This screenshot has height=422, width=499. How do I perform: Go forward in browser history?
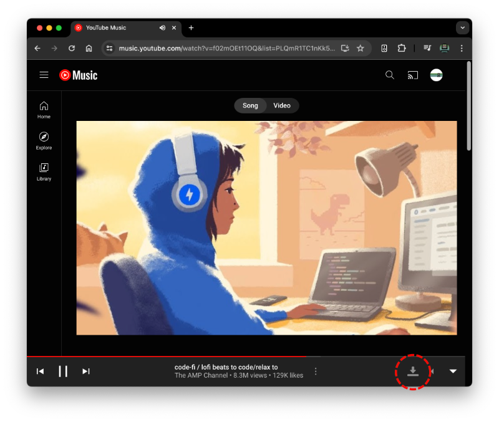click(54, 49)
